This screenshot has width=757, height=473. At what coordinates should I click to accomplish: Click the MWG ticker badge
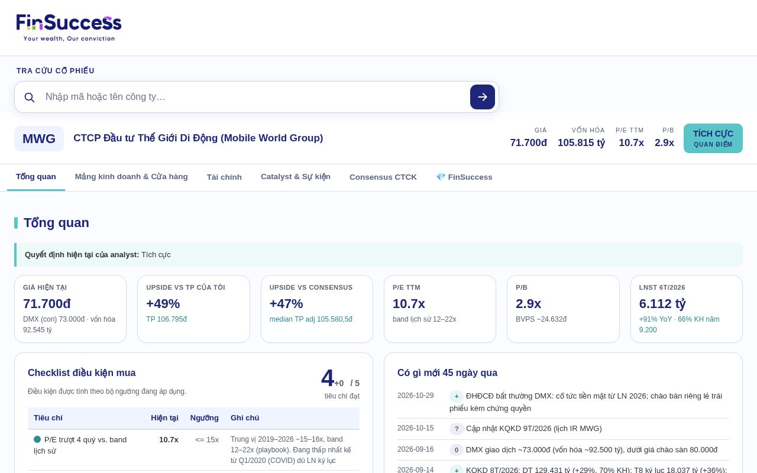coord(39,138)
